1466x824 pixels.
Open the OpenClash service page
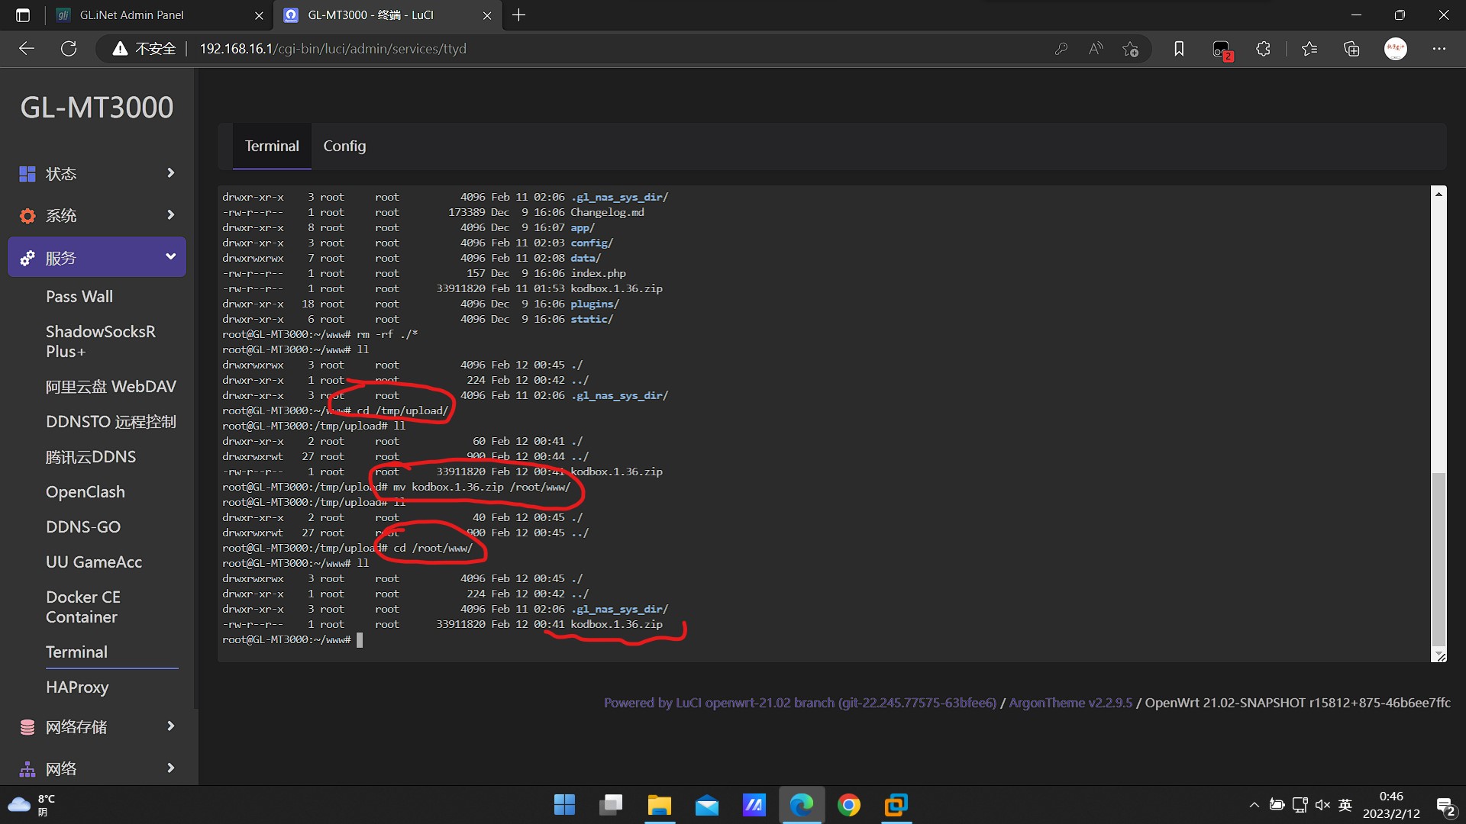click(85, 492)
